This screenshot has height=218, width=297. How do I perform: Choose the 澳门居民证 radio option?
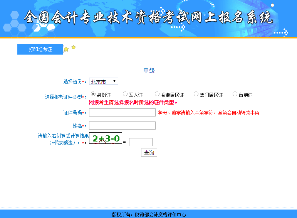point(196,94)
